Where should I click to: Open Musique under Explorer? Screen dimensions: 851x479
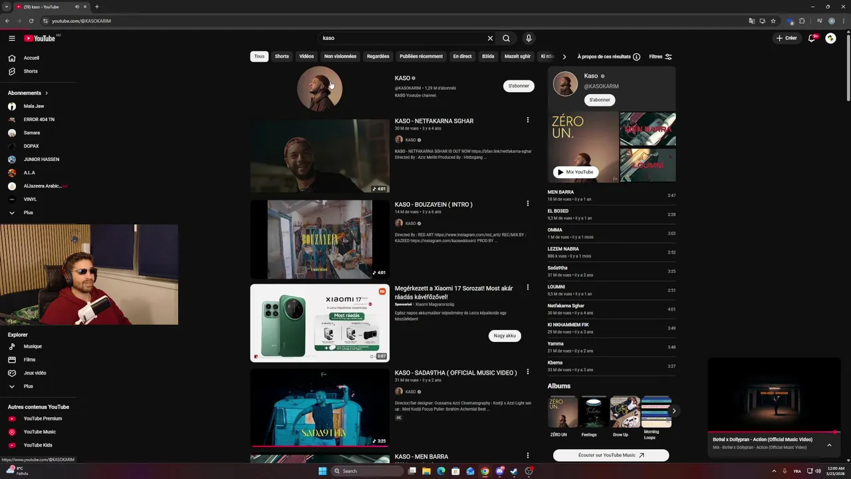[x=38, y=347]
